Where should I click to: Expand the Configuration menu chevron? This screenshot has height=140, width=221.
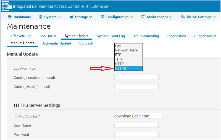[131, 17]
